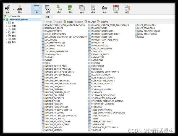Select USER_PRIVILEGES table

pyautogui.click(x=145, y=28)
